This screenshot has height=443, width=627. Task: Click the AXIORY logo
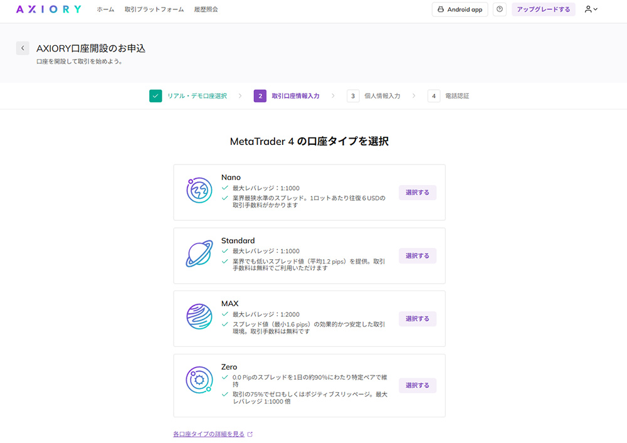(x=49, y=9)
